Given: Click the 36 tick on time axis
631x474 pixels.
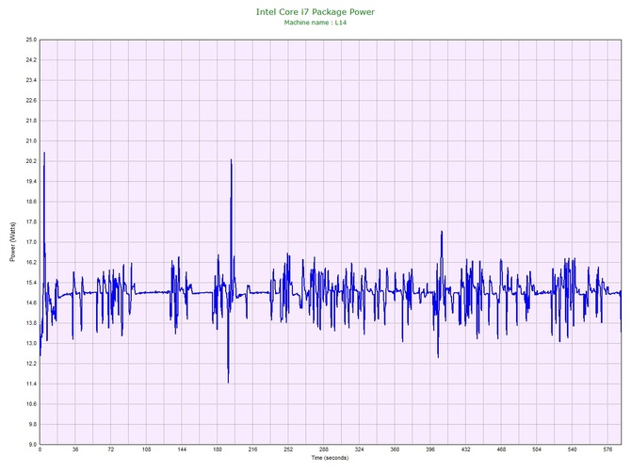Looking at the screenshot, I should point(75,449).
